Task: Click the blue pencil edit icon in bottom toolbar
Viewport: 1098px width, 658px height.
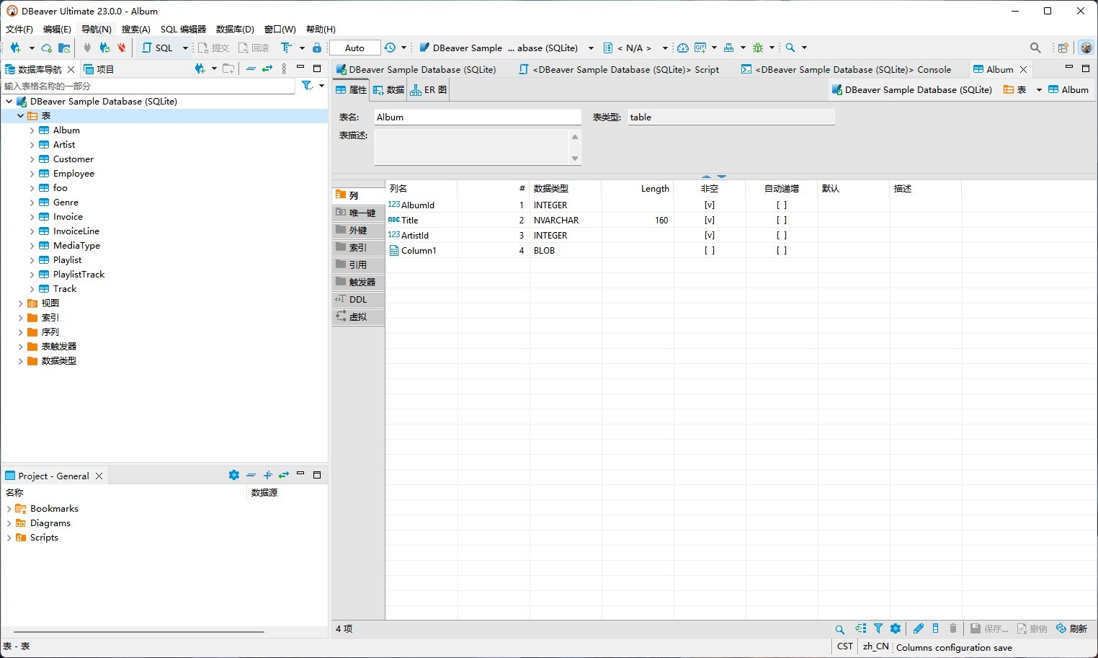Action: tap(919, 628)
